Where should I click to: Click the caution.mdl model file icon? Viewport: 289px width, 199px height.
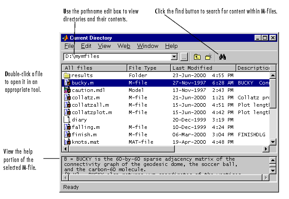tap(67, 90)
